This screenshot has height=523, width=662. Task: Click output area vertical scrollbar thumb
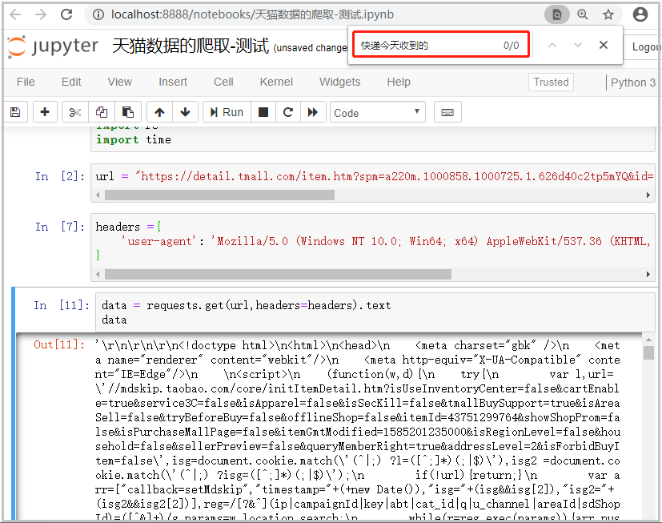pos(648,352)
